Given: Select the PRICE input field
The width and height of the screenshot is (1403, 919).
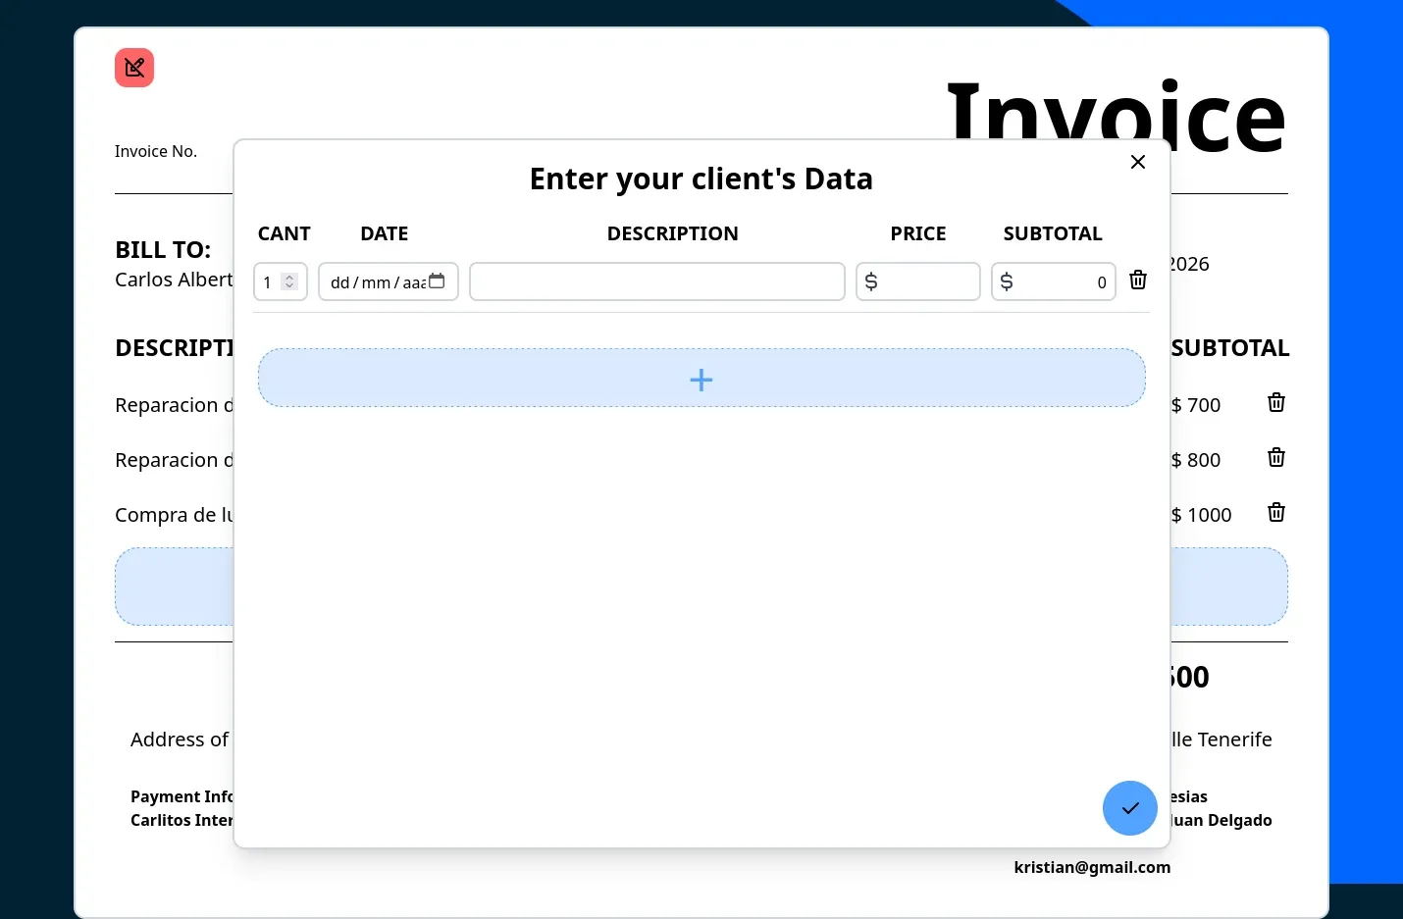Looking at the screenshot, I should click(x=927, y=281).
